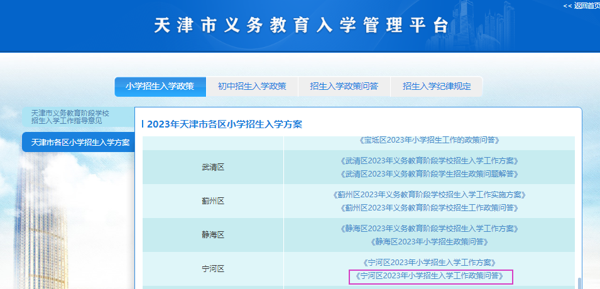Go to the 招生入学纪律规定 tab

(436, 86)
